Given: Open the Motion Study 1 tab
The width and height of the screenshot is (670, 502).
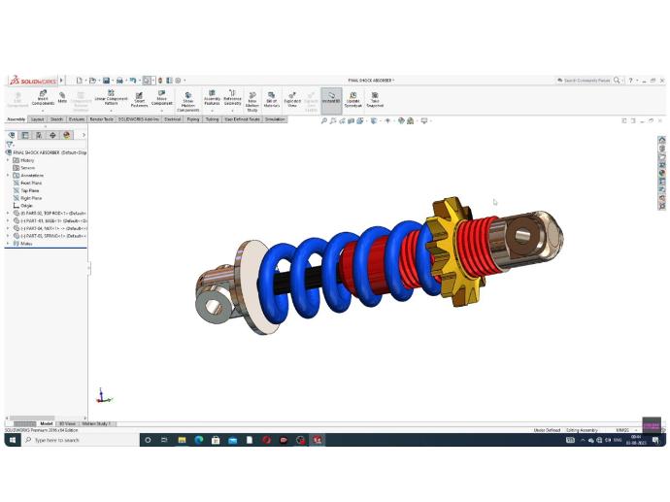Looking at the screenshot, I should 96,423.
